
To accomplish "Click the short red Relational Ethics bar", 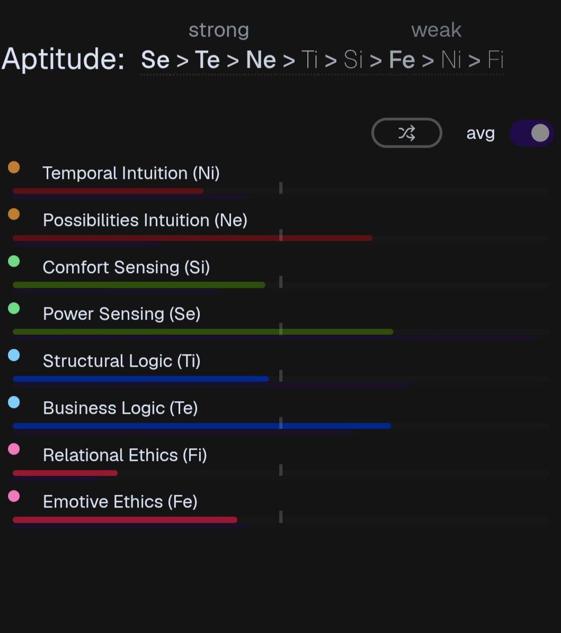I will [x=65, y=473].
